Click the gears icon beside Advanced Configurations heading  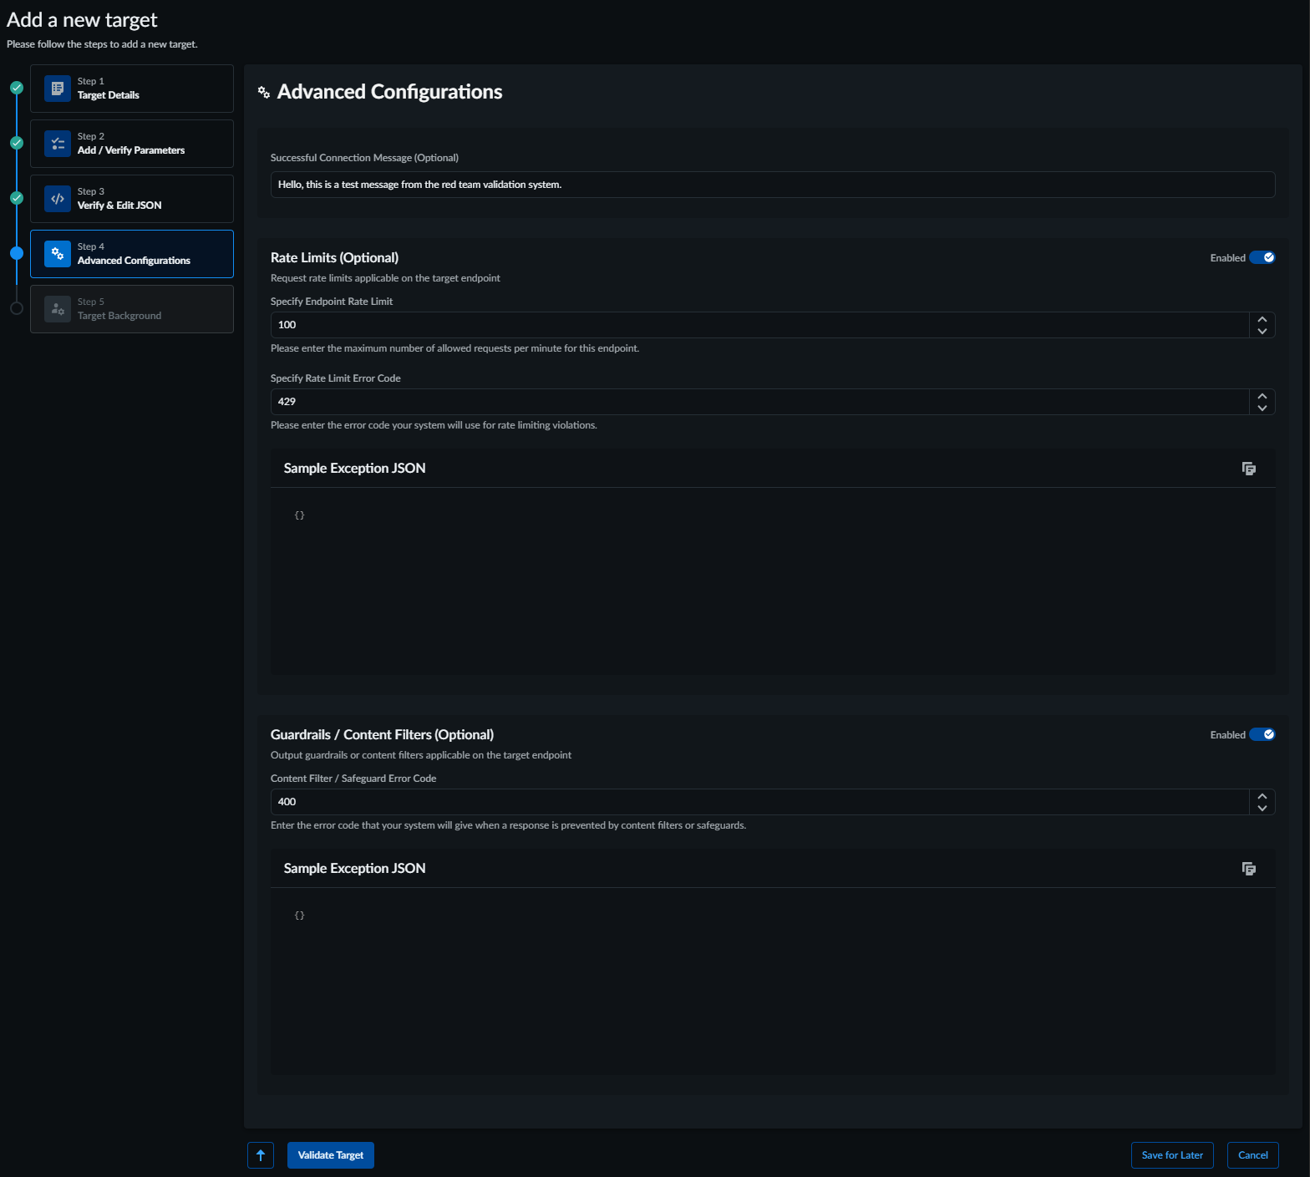264,92
